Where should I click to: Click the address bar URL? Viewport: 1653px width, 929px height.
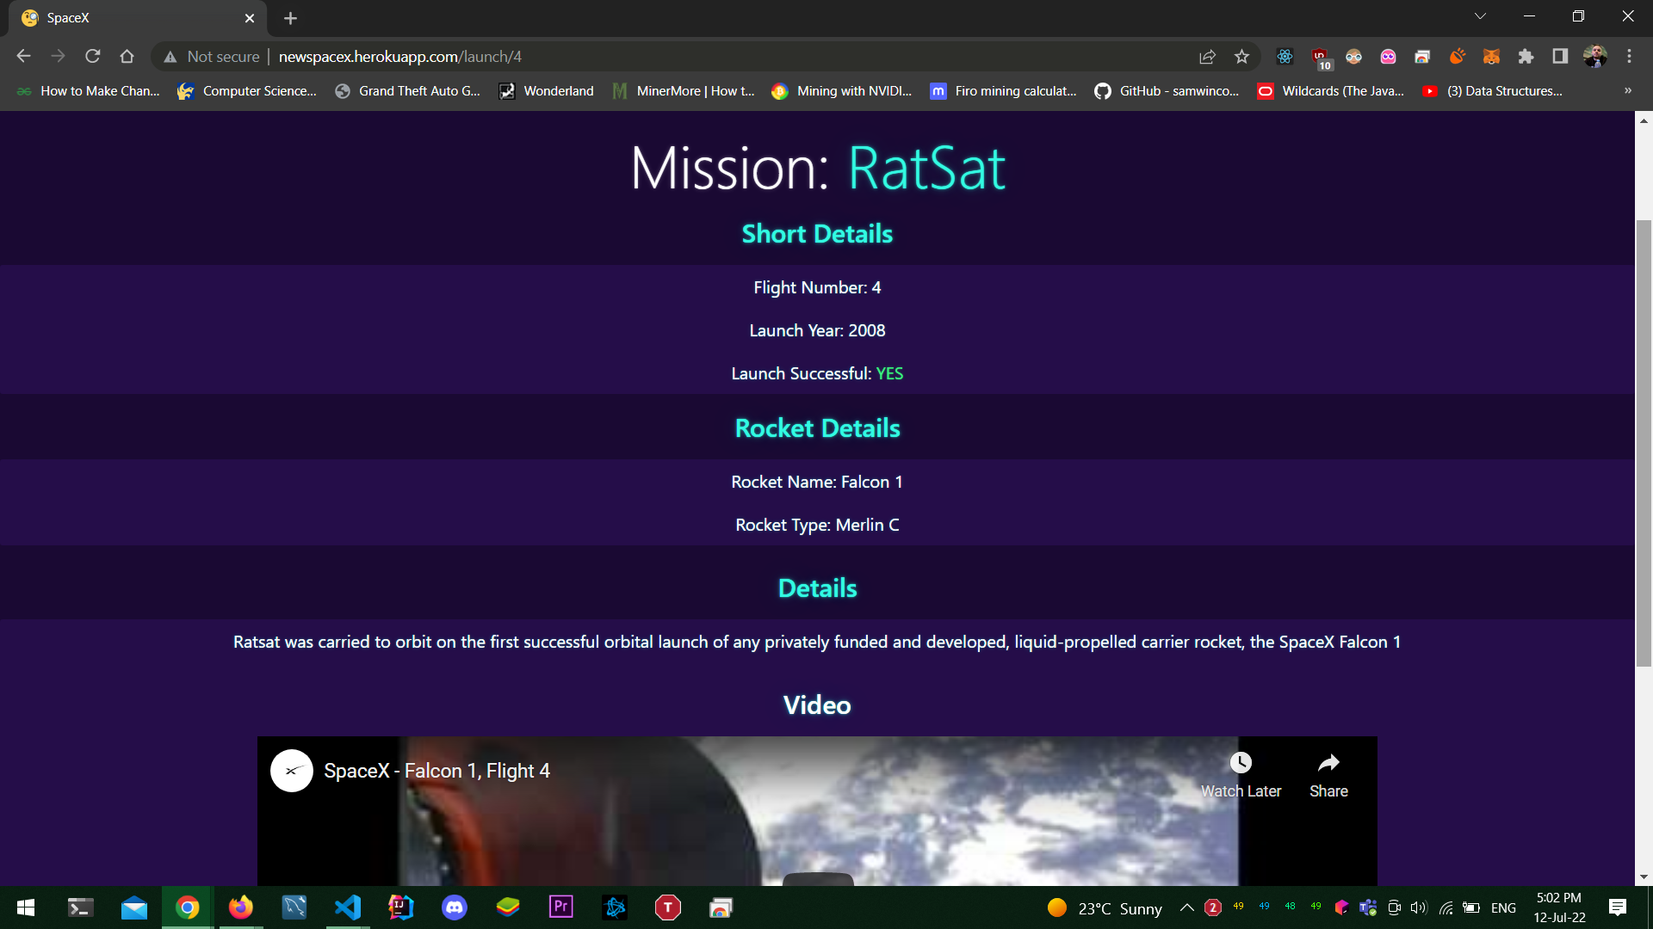399,57
